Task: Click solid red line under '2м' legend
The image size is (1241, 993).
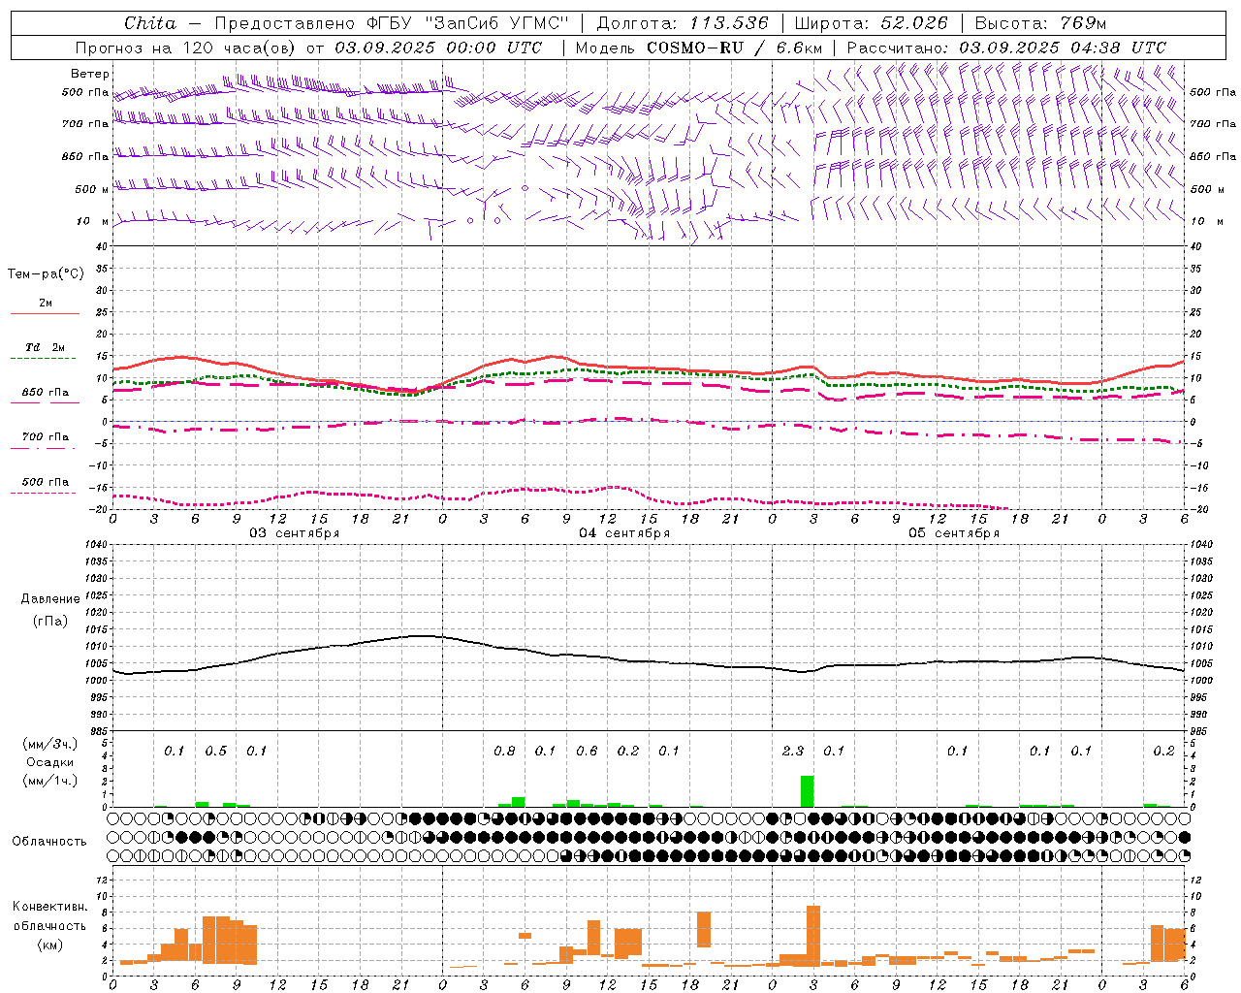Action: click(45, 313)
